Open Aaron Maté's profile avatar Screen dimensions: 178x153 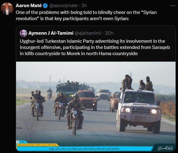pos(7,9)
